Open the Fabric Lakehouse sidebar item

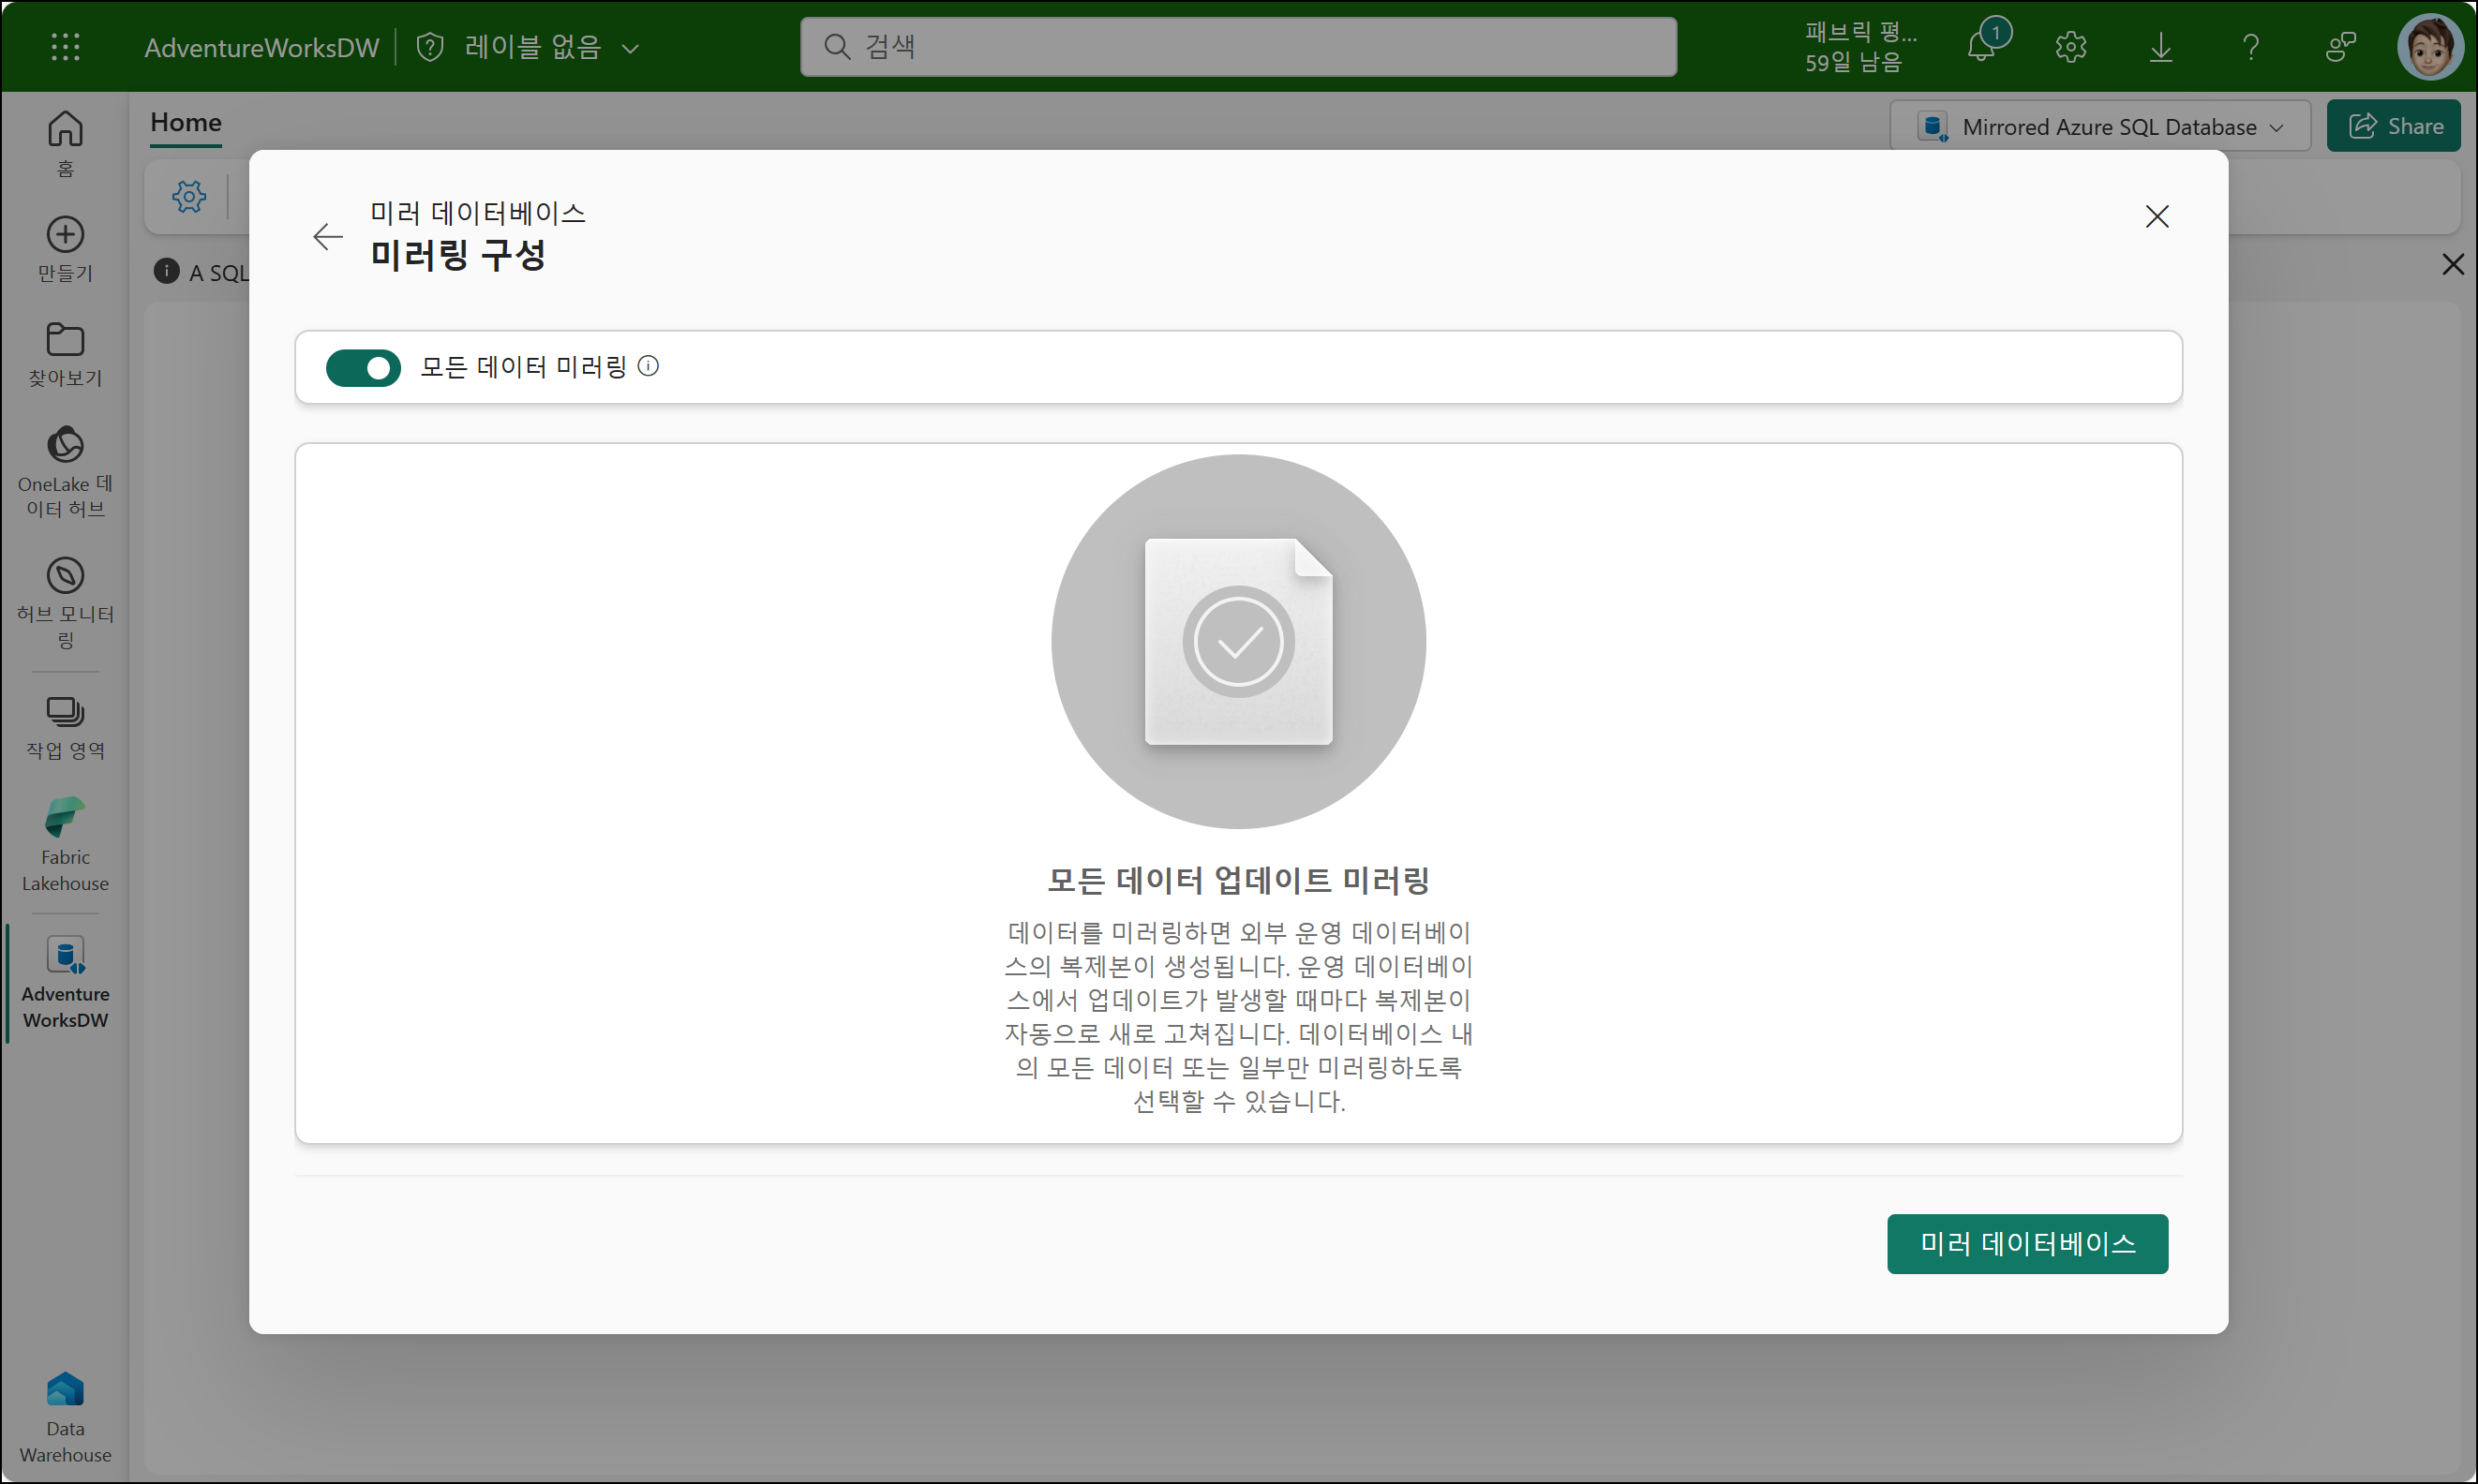click(65, 845)
